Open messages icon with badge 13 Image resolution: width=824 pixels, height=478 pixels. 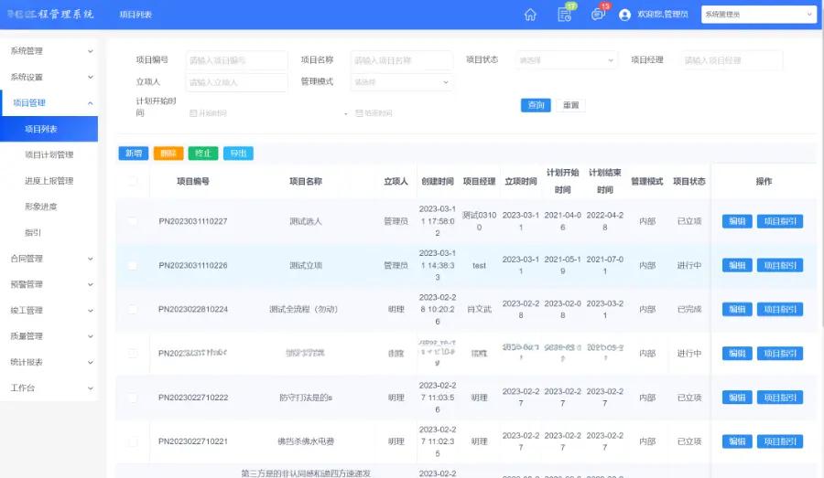tap(598, 15)
